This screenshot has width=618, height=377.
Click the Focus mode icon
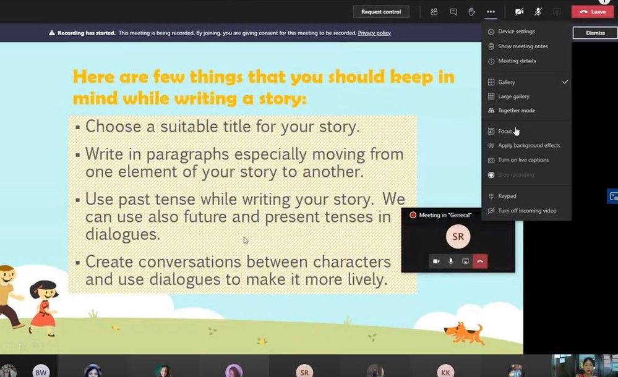(491, 131)
